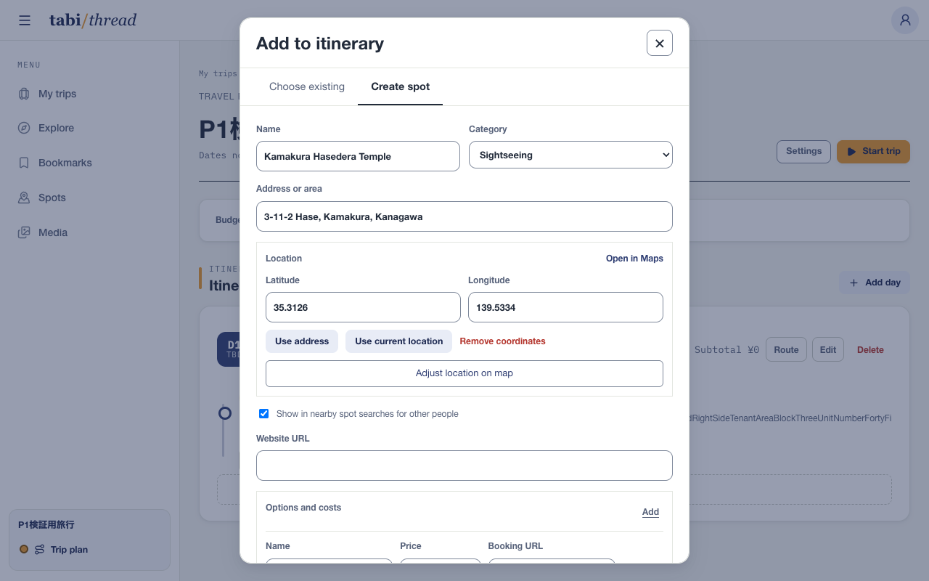Click the Bookmarks sidebar icon
929x581 pixels.
tap(24, 163)
